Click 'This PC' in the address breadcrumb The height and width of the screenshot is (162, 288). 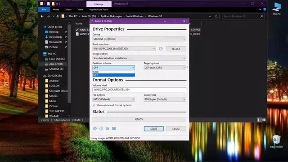tap(73, 16)
